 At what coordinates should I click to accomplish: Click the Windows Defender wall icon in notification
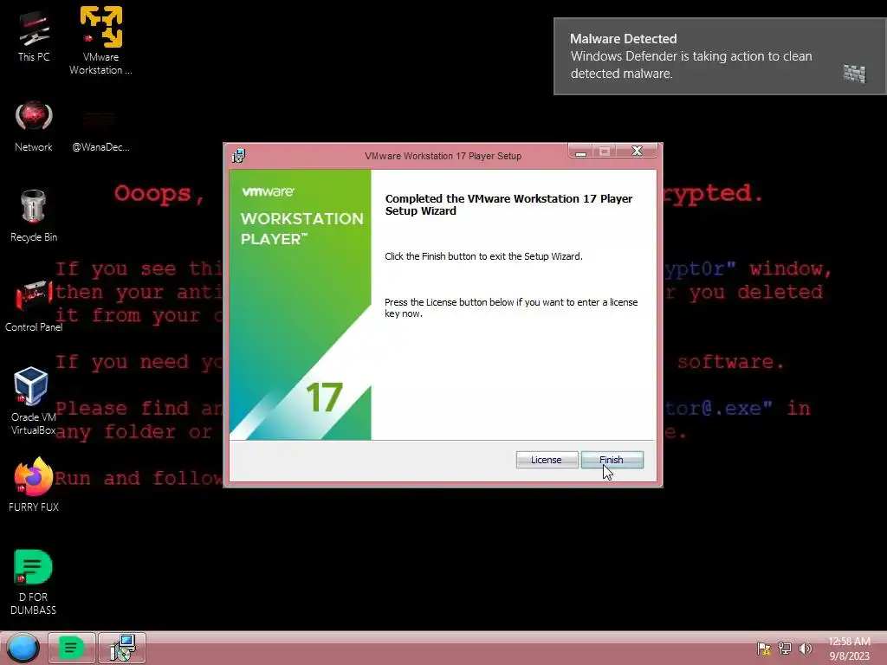[x=854, y=74]
